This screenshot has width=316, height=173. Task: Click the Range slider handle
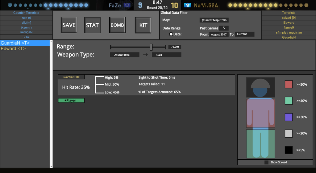(x=151, y=47)
